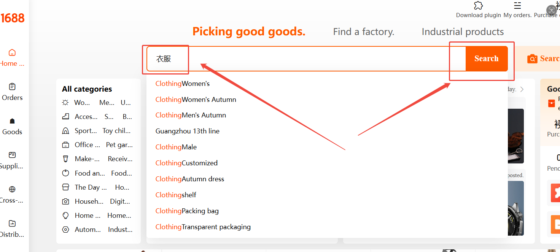Choose Clothing Transparent packaging suggestion

[x=203, y=227]
